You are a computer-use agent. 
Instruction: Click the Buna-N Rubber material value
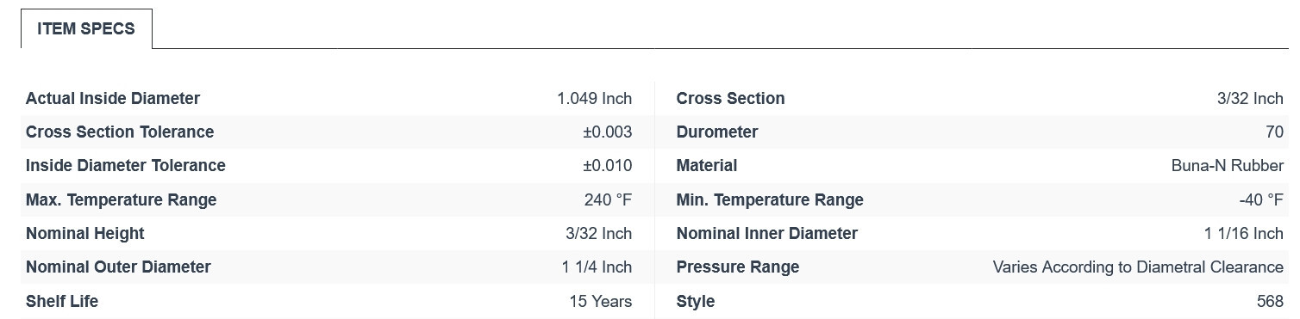1227,165
